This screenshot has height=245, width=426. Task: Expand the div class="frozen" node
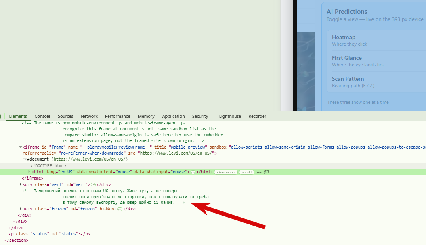(21, 209)
